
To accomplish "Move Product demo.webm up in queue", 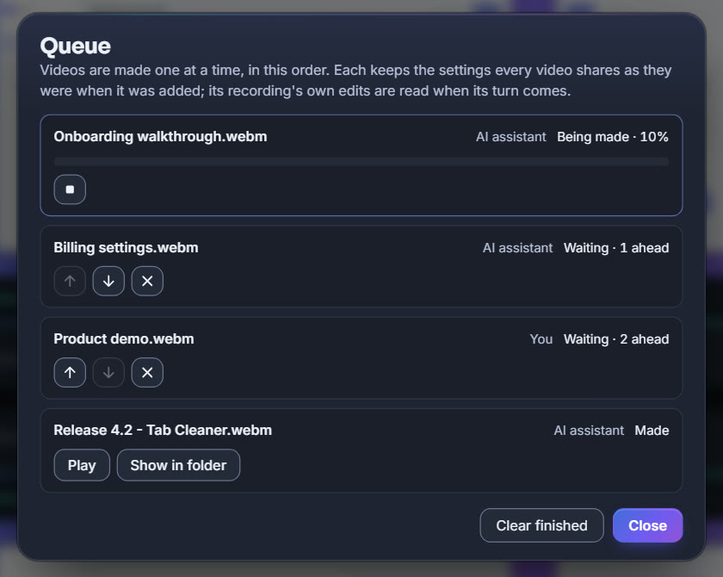I will tap(70, 372).
